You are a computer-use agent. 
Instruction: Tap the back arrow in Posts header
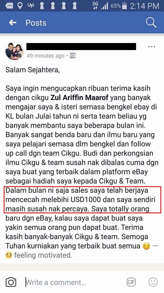pyautogui.click(x=13, y=23)
